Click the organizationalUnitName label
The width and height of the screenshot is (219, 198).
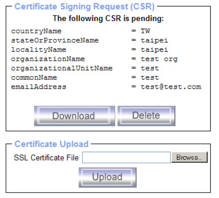point(62,69)
